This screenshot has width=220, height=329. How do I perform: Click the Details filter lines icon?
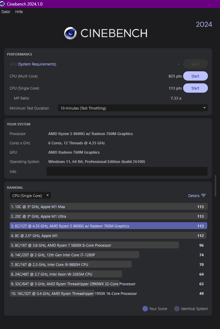point(203,196)
